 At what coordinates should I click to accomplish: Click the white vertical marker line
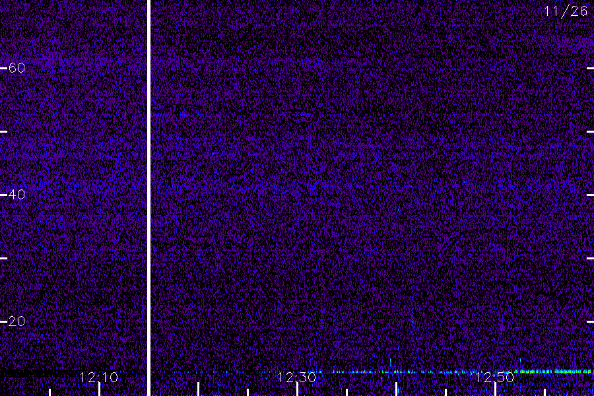click(x=149, y=198)
